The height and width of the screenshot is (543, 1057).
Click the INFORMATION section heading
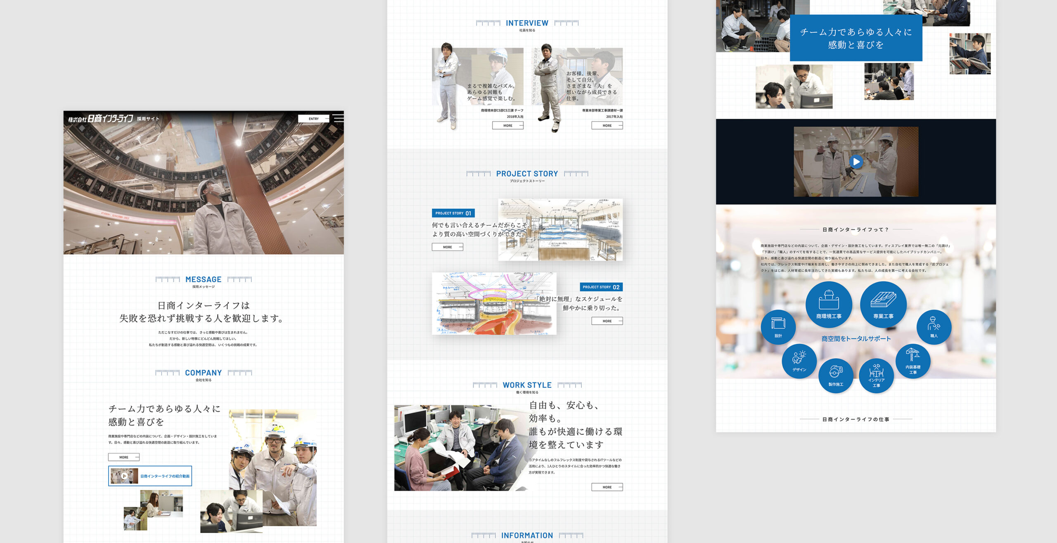point(527,535)
